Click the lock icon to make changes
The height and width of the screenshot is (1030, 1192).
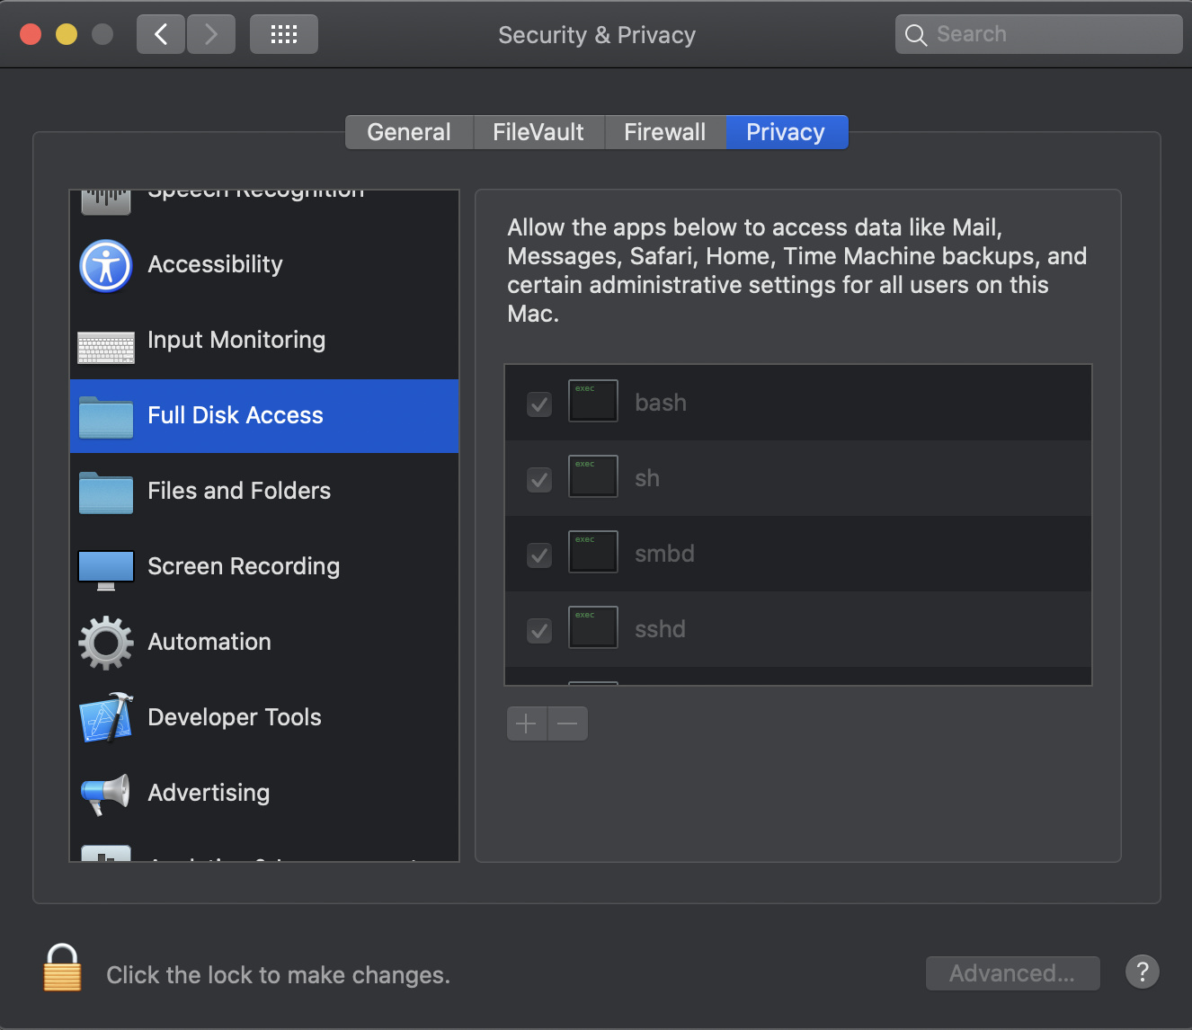click(62, 968)
